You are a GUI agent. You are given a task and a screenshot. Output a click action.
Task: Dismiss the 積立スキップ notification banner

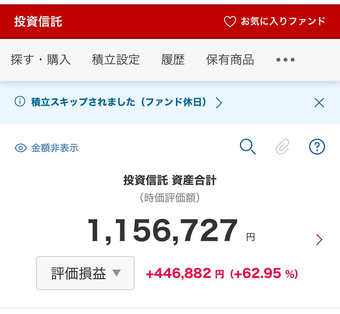(x=319, y=103)
